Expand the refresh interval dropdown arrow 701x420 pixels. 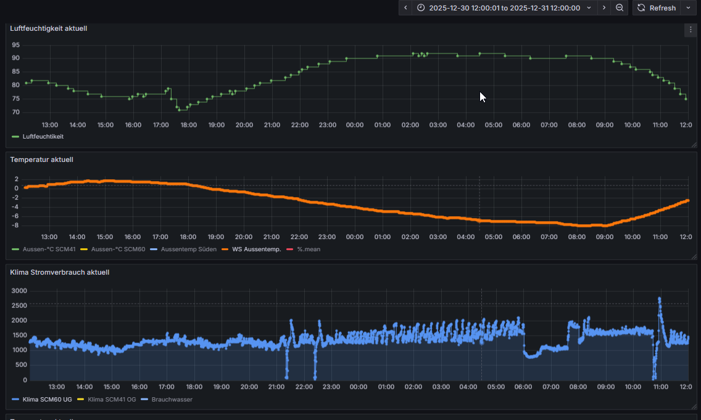688,8
